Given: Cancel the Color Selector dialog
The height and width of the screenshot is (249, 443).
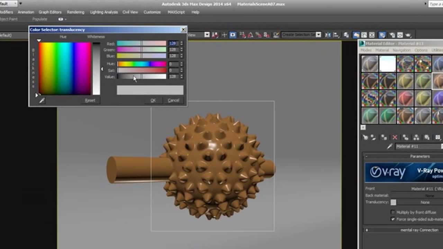Looking at the screenshot, I should tap(173, 101).
